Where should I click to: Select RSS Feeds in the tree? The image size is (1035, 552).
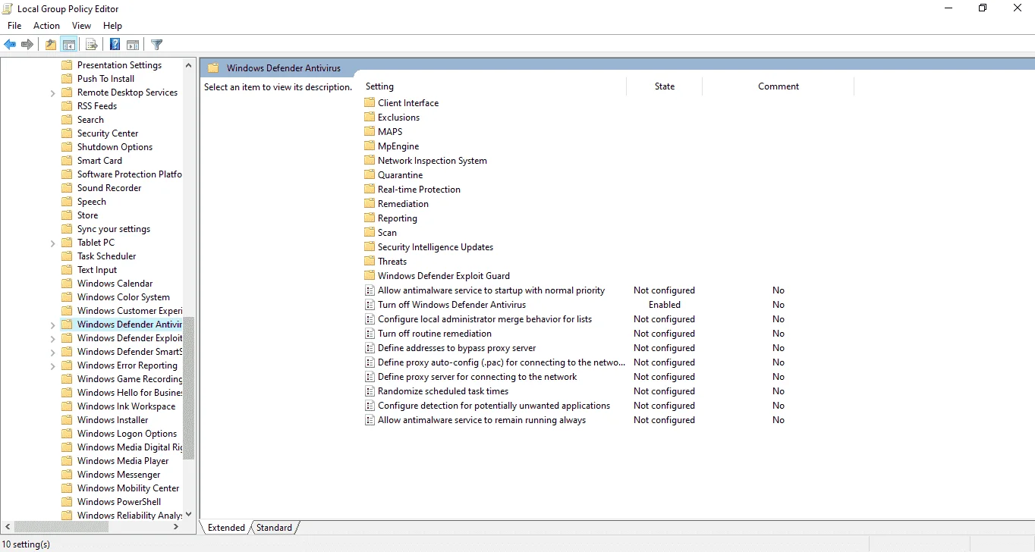click(x=97, y=106)
